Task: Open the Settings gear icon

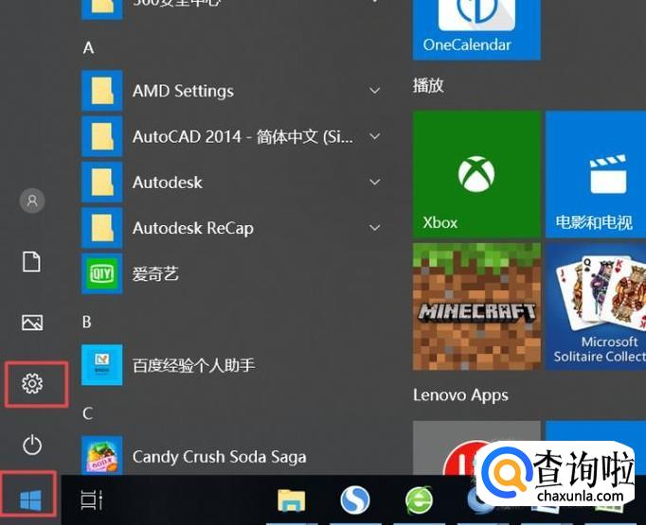Action: click(32, 383)
